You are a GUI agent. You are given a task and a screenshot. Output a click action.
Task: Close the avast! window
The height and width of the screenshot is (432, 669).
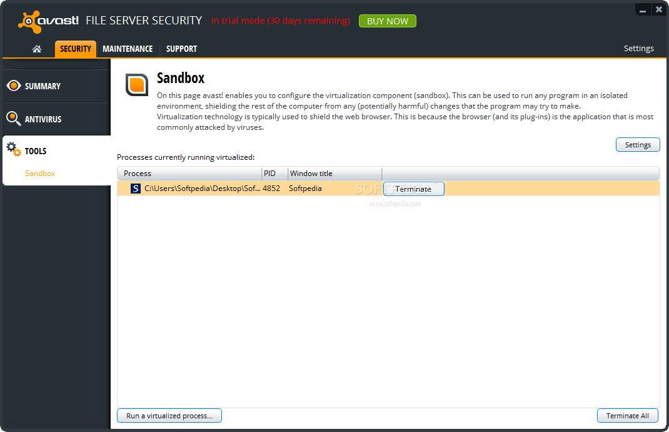(x=659, y=9)
